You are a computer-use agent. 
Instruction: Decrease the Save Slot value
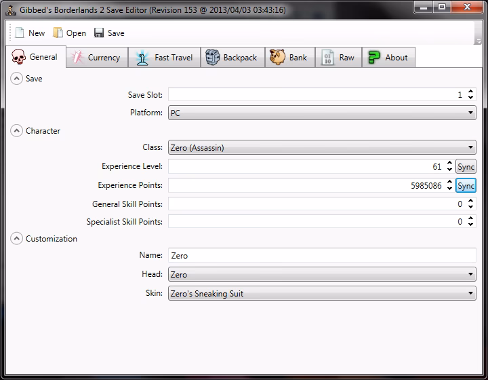tap(470, 98)
